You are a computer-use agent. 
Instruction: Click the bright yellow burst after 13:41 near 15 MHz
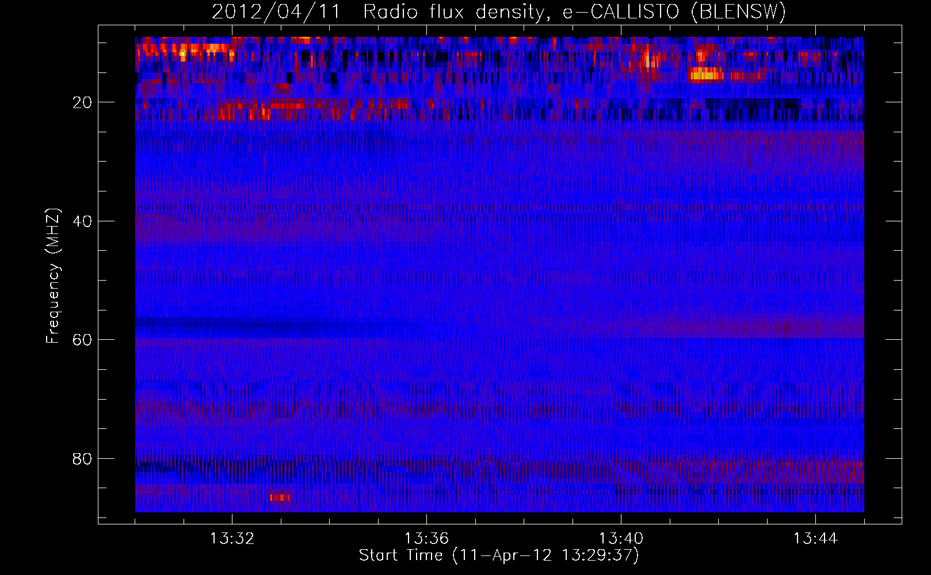tap(706, 74)
